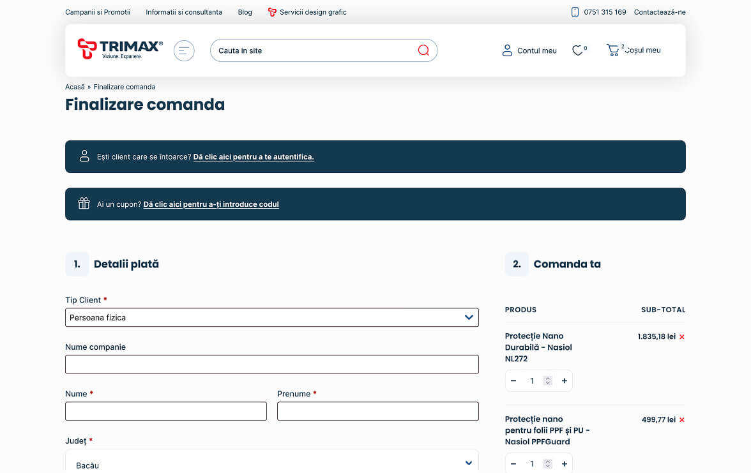
Task: Increase quantity of Nasiol PPFGuard product
Action: click(564, 464)
